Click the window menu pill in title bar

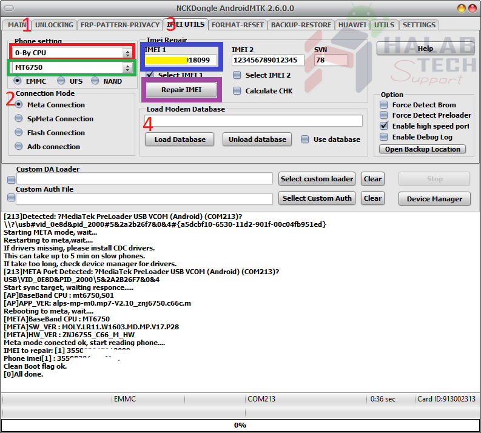9,8
